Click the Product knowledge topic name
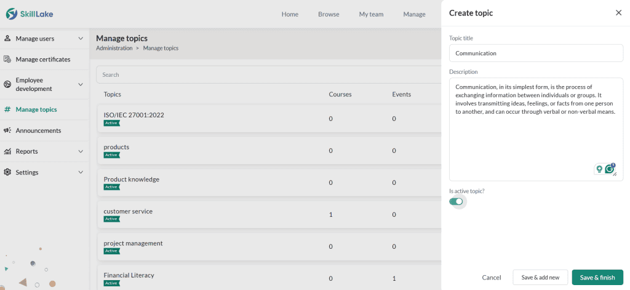This screenshot has height=290, width=630. click(x=132, y=179)
